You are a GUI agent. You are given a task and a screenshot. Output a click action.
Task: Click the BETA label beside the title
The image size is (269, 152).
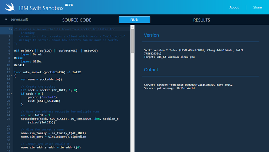pos(69,5)
